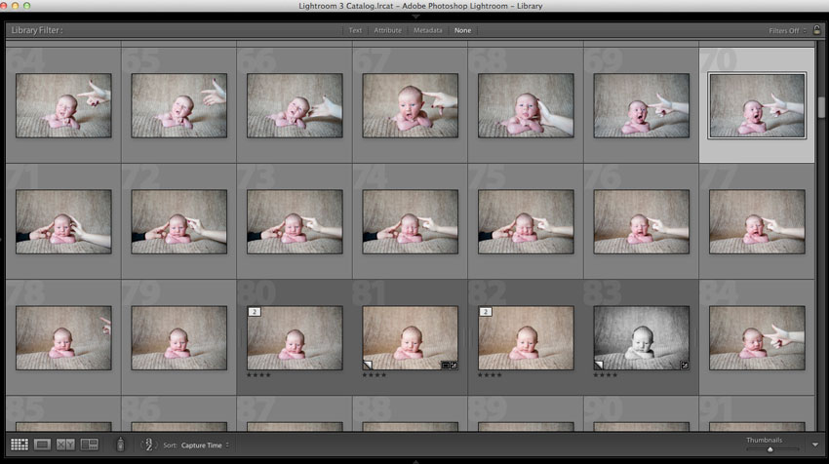Select photo thumbnail 79

click(179, 338)
